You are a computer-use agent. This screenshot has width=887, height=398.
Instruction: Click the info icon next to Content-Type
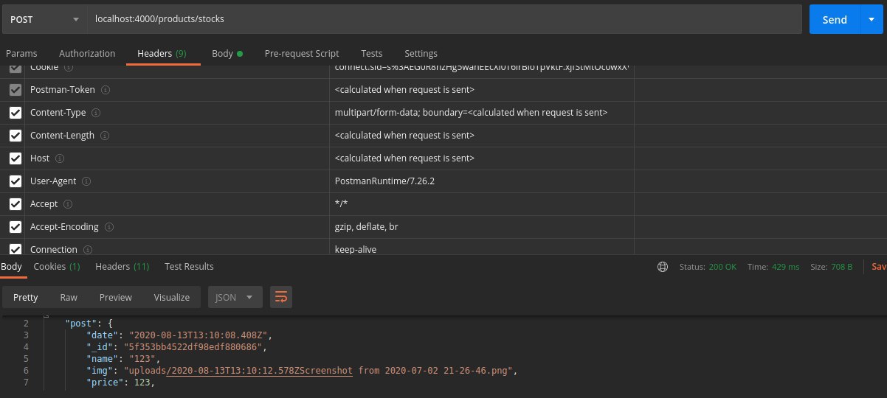(96, 113)
